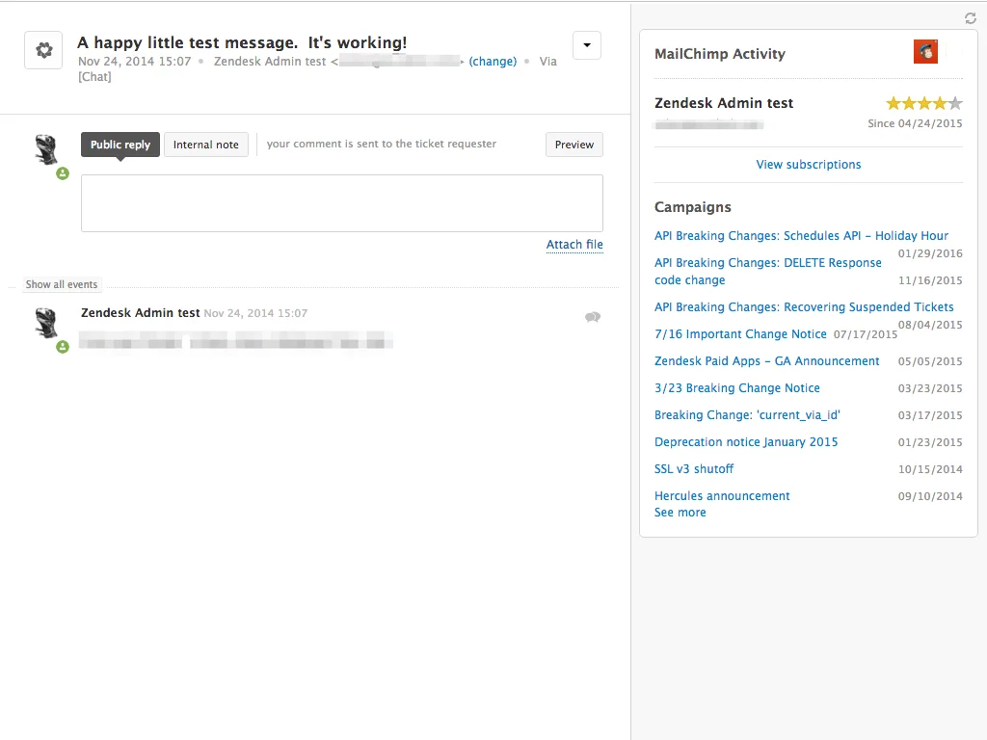Click the green presence dot on the event avatar
This screenshot has height=740, width=987.
[x=63, y=346]
